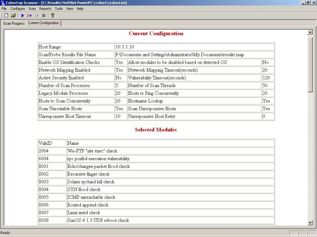Open the Reports menu

pos(45,9)
